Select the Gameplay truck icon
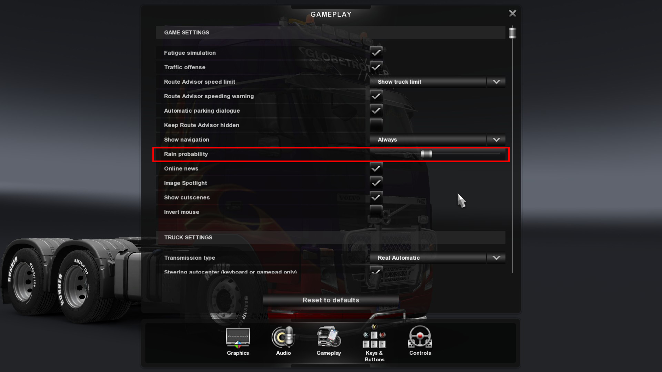Image resolution: width=662 pixels, height=372 pixels. pos(329,337)
